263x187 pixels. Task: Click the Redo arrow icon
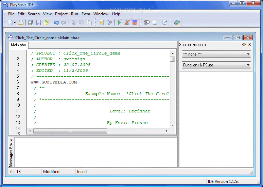pyautogui.click(x=64, y=22)
